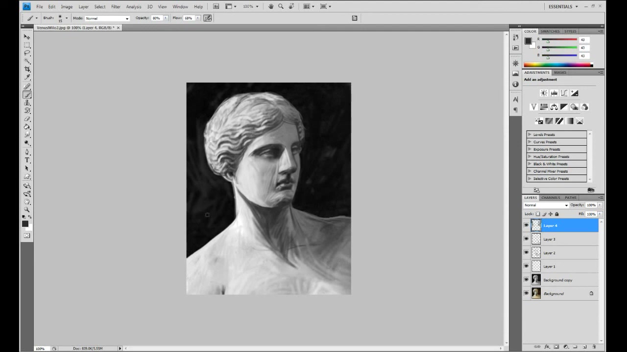627x352 pixels.
Task: Open the Character panel icon
Action: (x=515, y=99)
